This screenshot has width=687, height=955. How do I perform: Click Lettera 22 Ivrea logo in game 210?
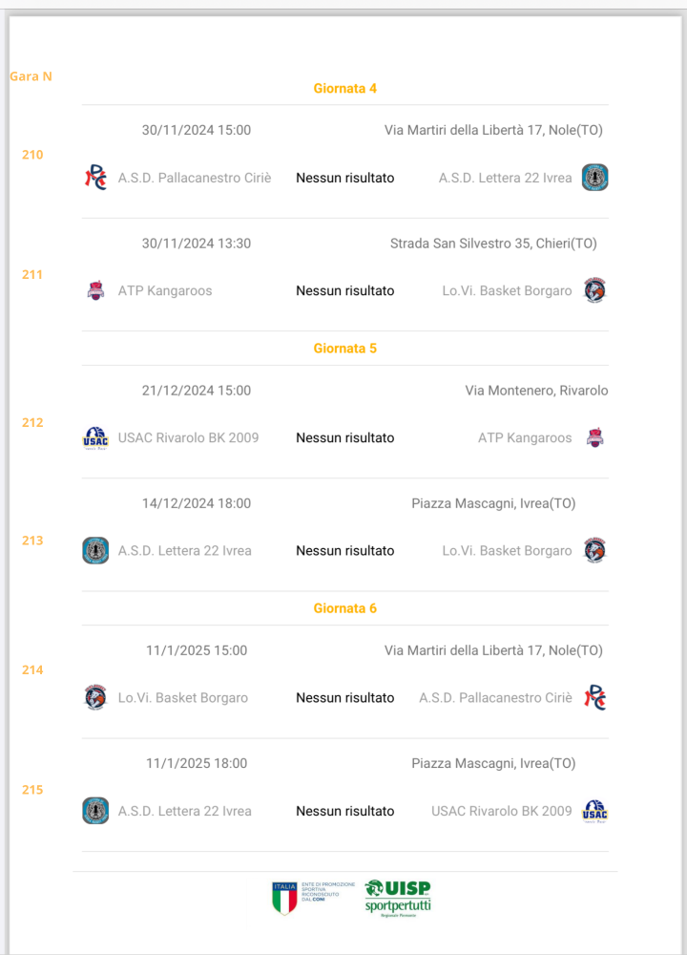click(594, 178)
